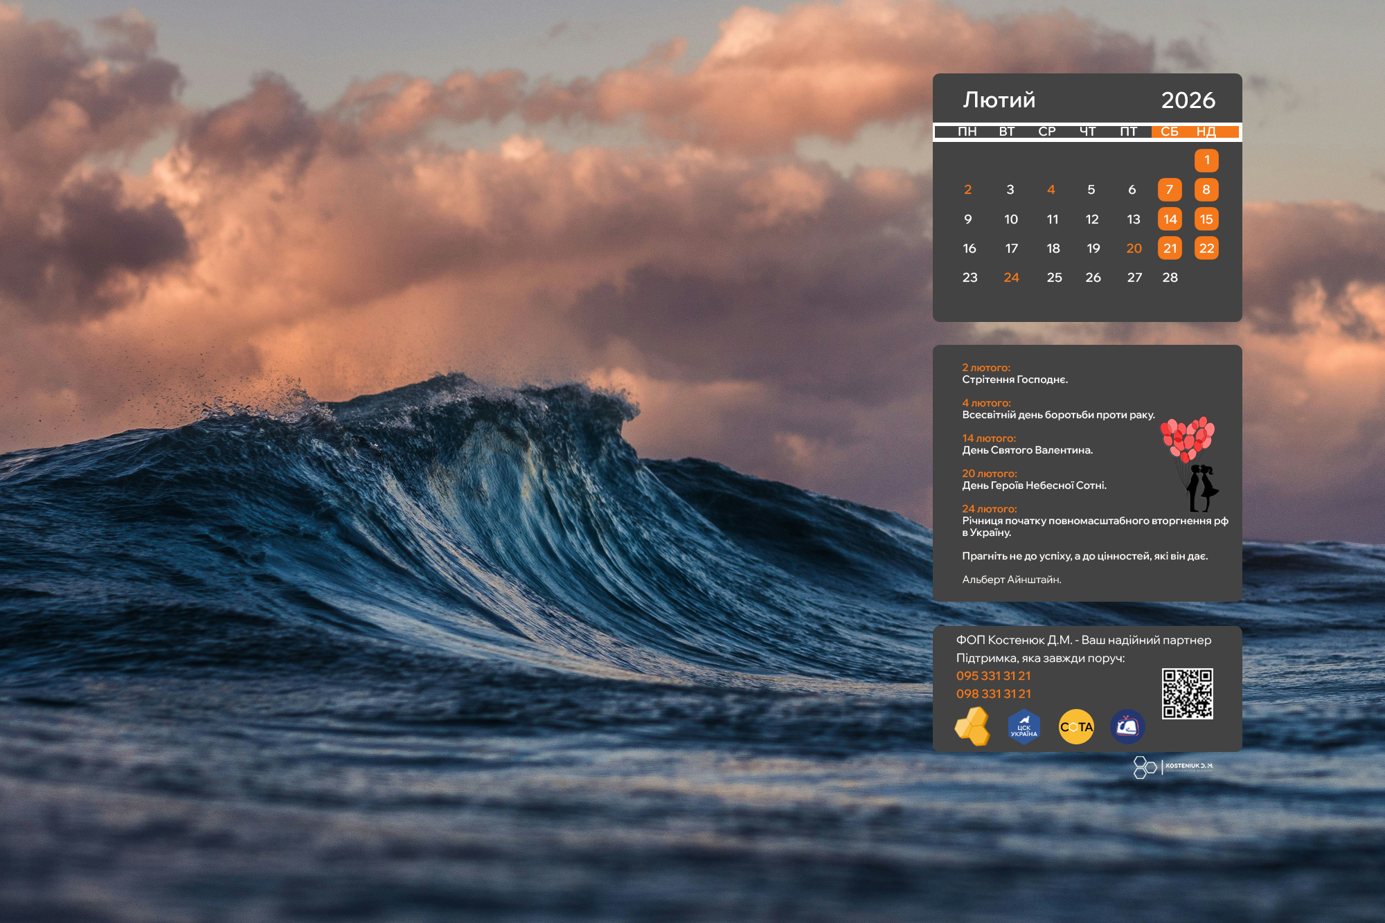The height and width of the screenshot is (923, 1385).
Task: Click phone number 098 331 31 21
Action: click(993, 694)
